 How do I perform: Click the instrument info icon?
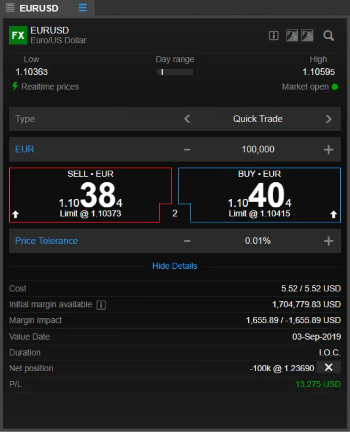coord(274,35)
